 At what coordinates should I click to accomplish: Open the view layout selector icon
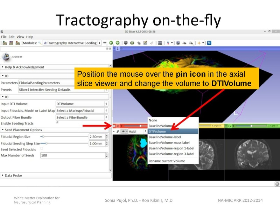click(x=160, y=43)
